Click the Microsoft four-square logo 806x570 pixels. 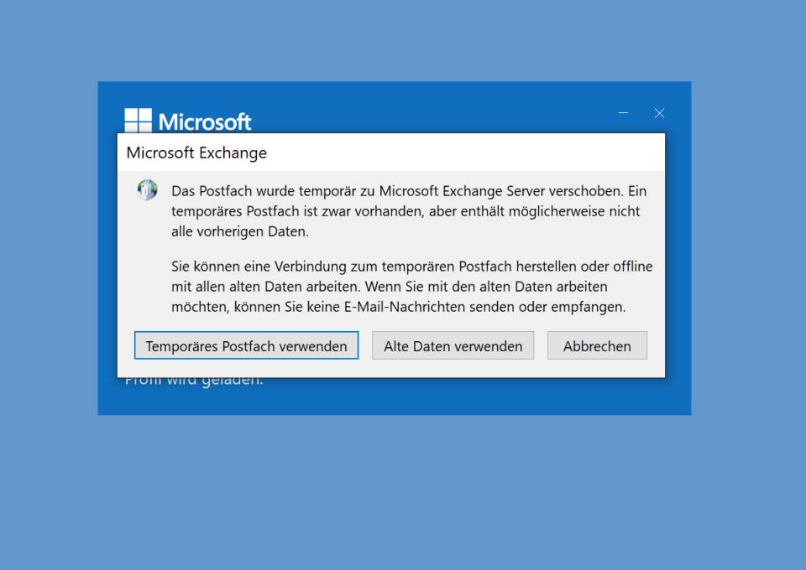138,120
